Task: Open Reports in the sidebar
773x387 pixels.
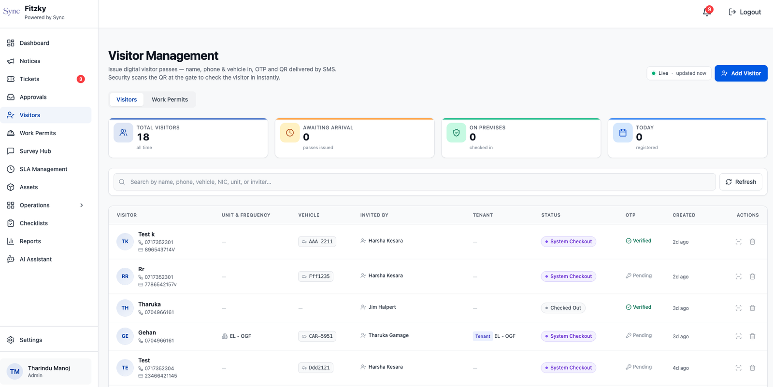Action: pos(46,241)
